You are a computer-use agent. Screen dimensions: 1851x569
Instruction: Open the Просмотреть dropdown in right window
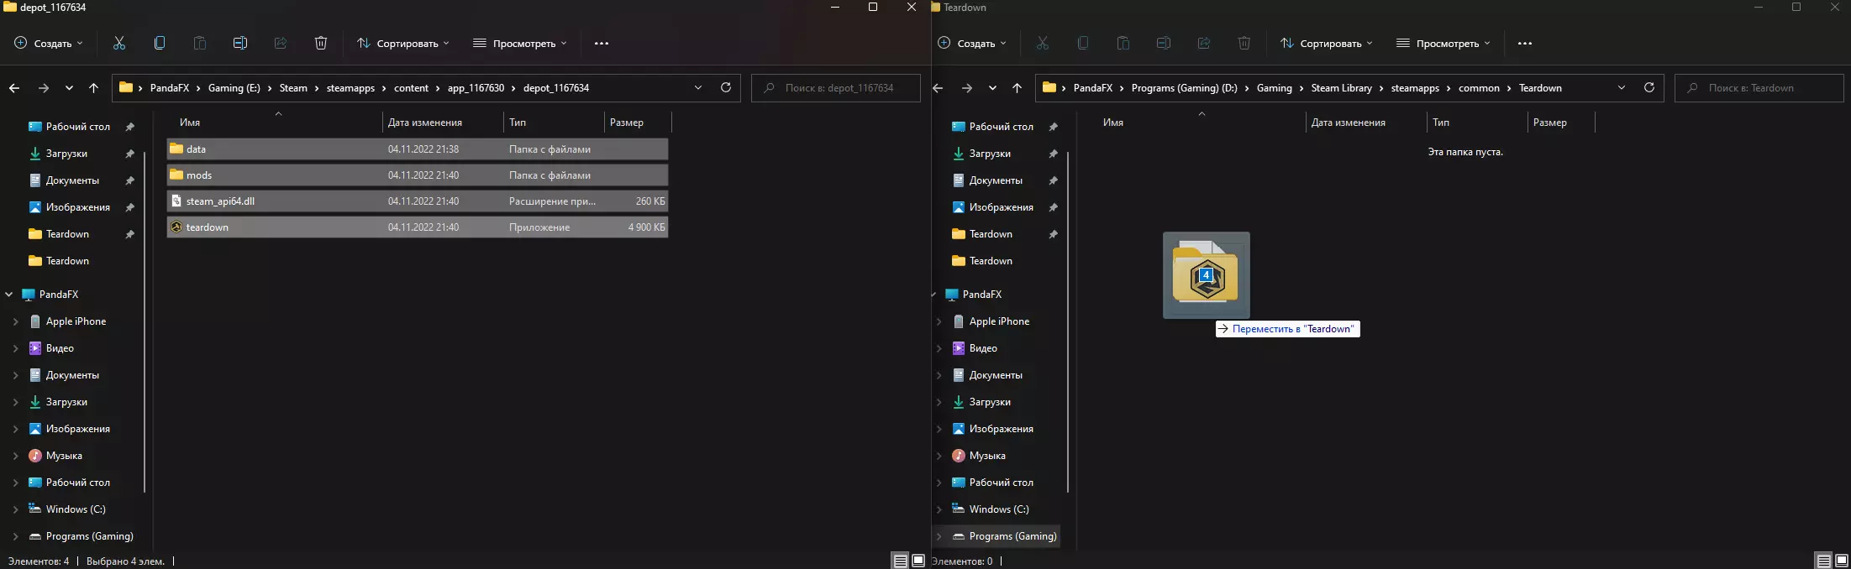(x=1443, y=43)
